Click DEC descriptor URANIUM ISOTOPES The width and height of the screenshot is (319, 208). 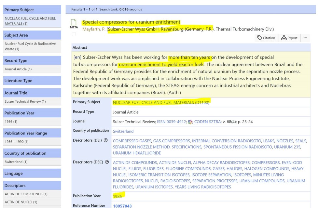(x=154, y=187)
